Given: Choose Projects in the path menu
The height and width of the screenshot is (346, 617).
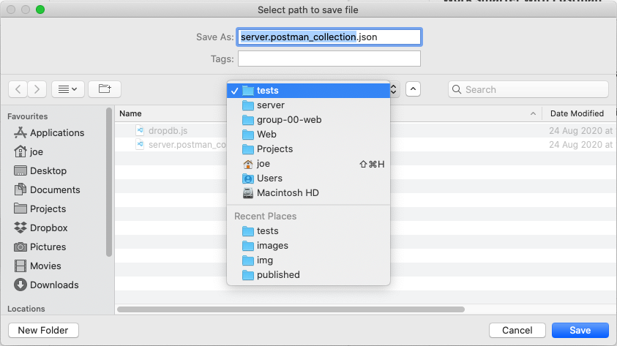Looking at the screenshot, I should [308, 149].
